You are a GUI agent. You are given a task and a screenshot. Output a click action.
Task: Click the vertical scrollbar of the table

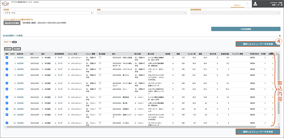click(x=279, y=84)
